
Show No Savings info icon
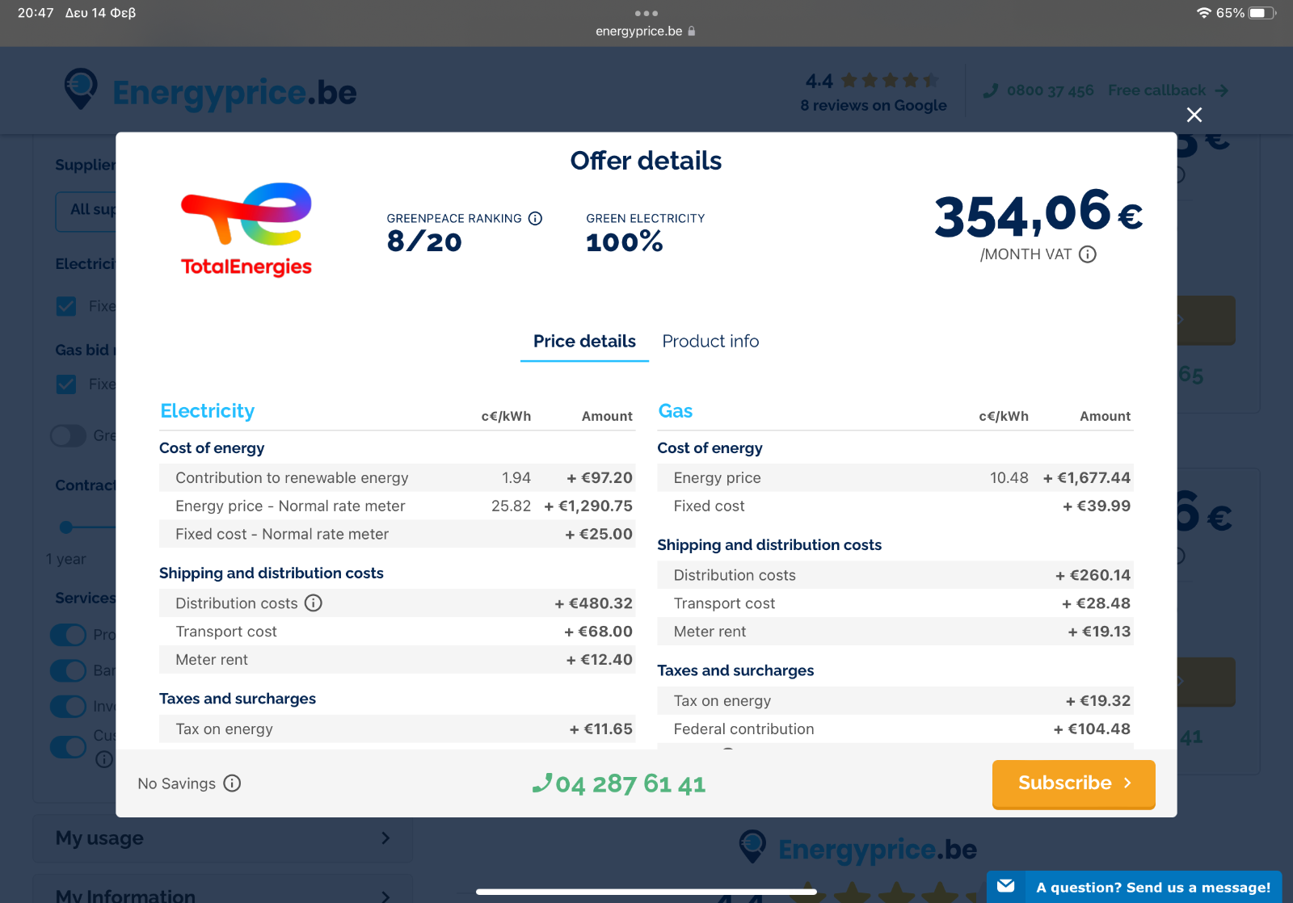(x=232, y=783)
